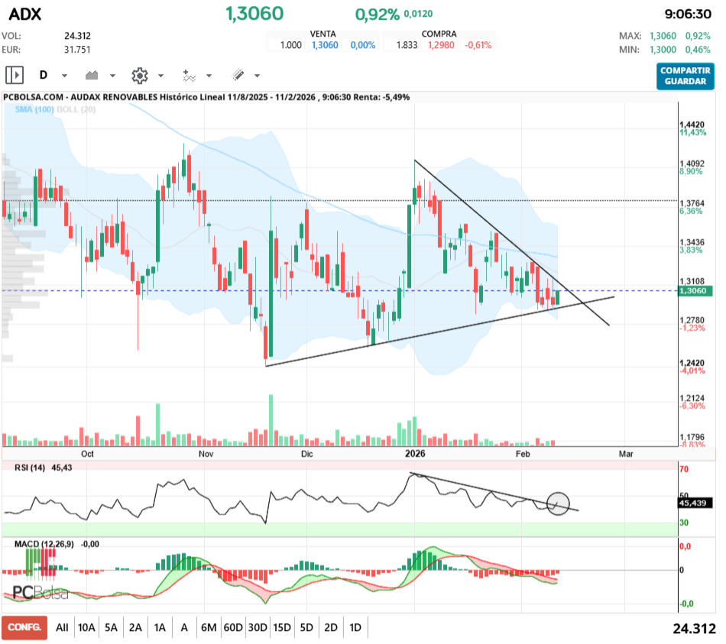Click the VENTA price 1,3060
This screenshot has height=644, width=726.
click(325, 45)
